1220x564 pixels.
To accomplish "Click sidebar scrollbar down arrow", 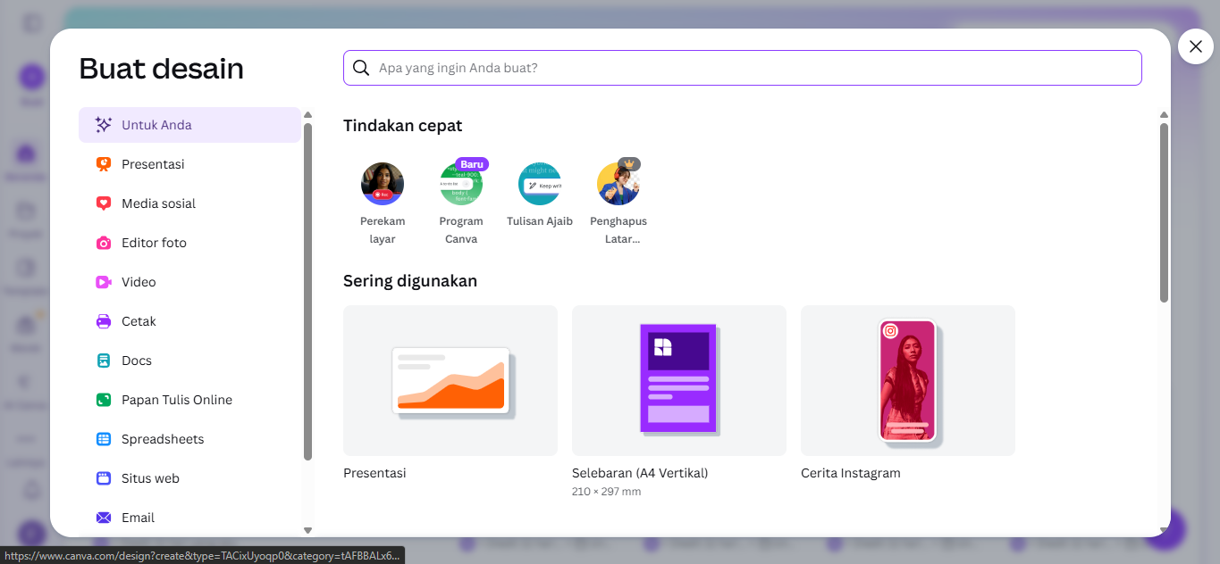I will tap(307, 530).
